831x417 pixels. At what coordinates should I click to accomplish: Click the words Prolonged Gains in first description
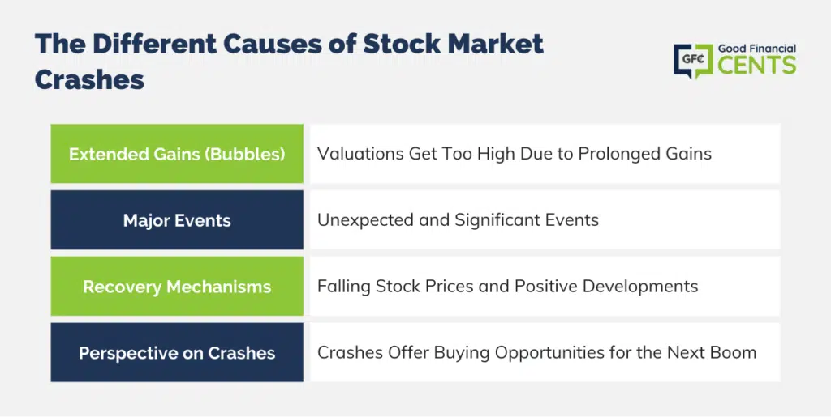pos(645,154)
